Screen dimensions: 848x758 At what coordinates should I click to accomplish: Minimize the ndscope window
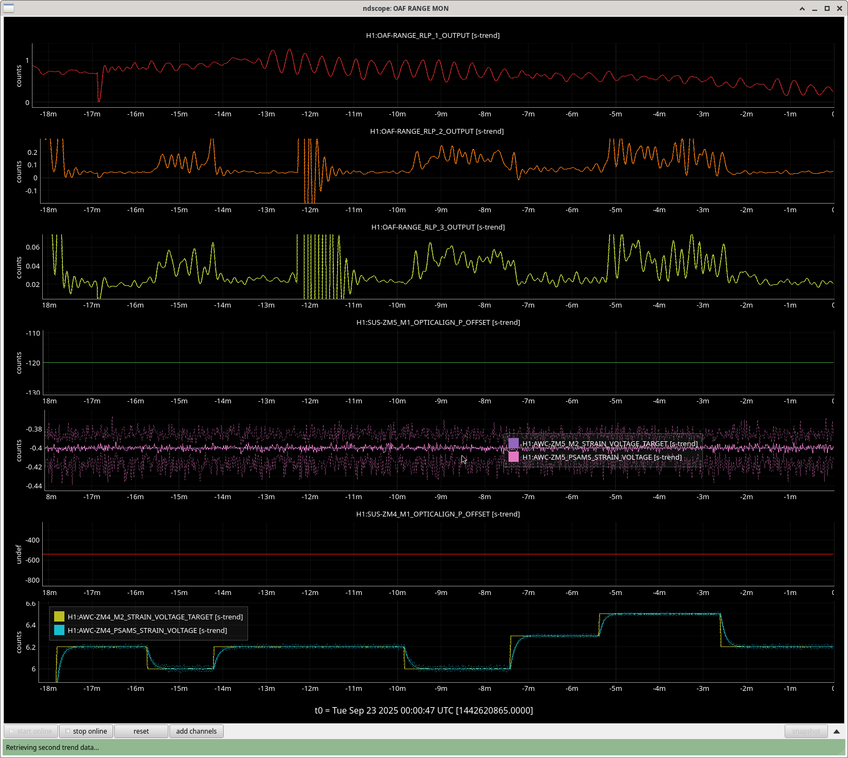tap(814, 8)
